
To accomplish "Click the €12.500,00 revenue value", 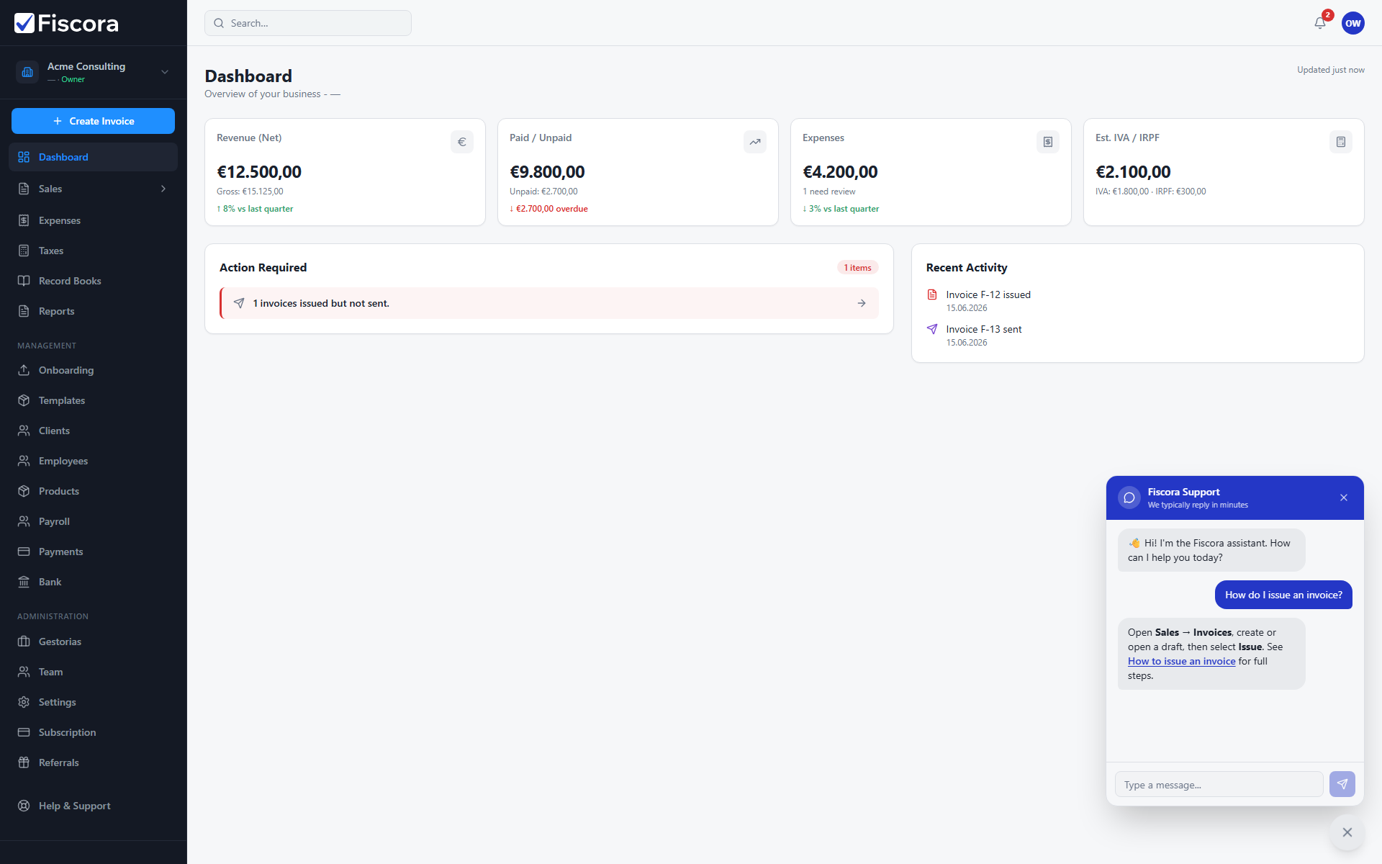I will 259,172.
